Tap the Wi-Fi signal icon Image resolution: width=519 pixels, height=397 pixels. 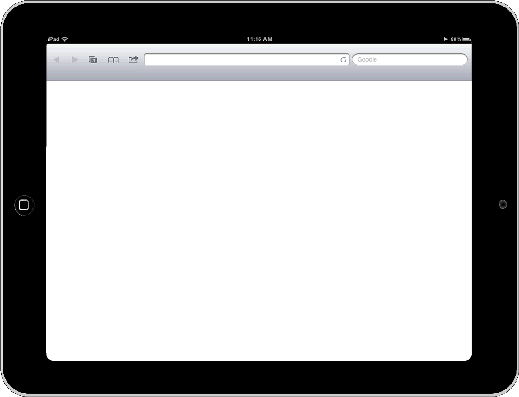pos(65,39)
